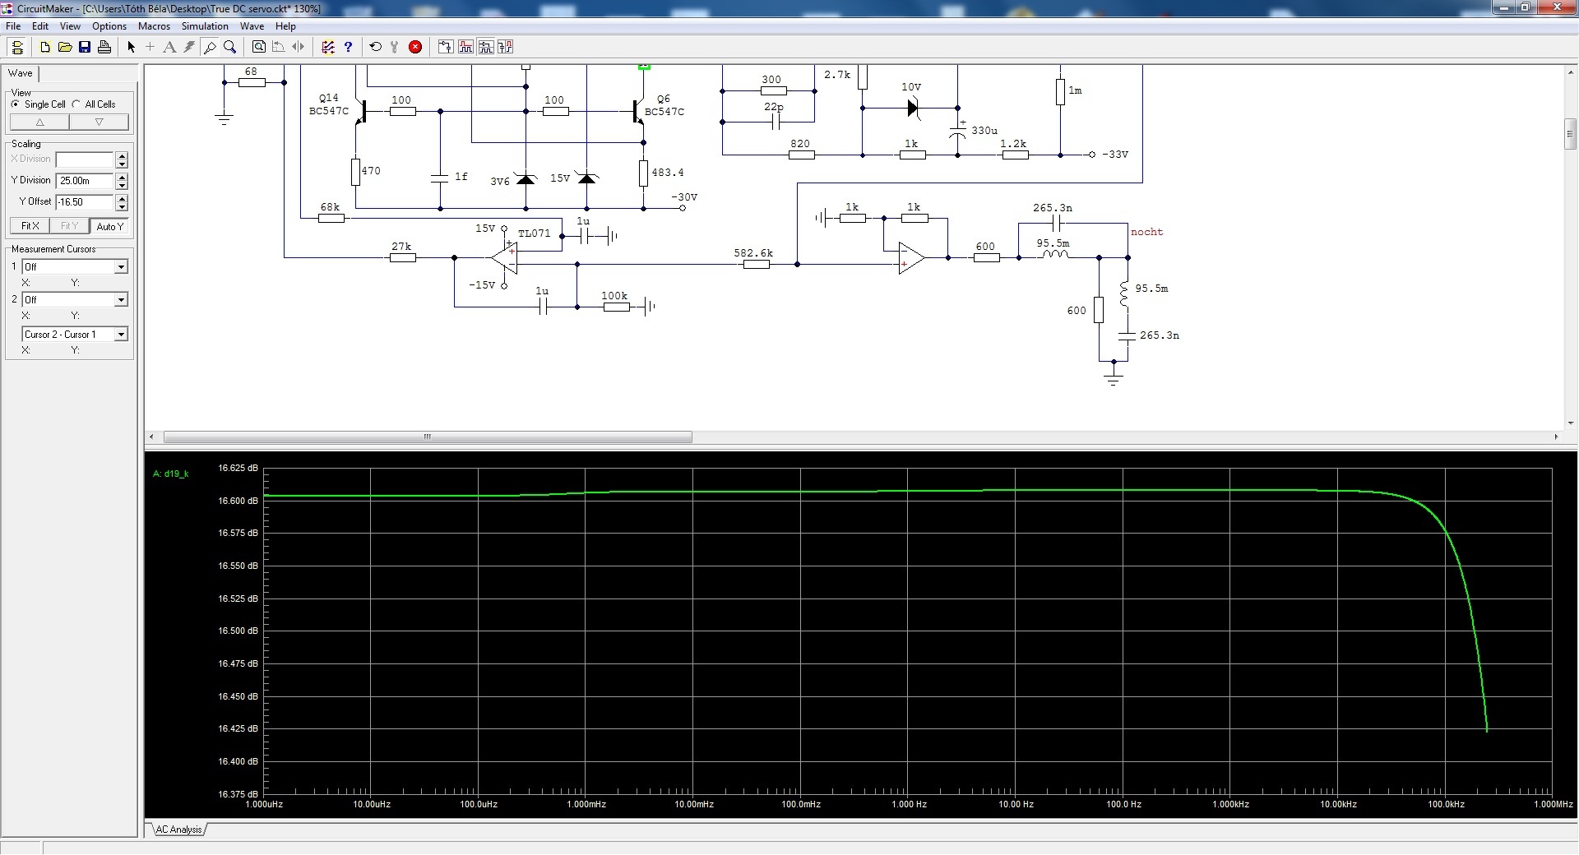Screen dimensions: 1579x855
Task: Select the Probe tool
Action: point(210,47)
